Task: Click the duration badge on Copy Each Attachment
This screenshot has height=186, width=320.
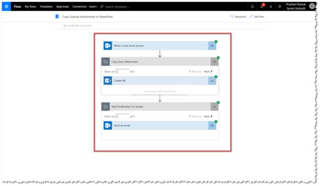Action: pos(215,62)
